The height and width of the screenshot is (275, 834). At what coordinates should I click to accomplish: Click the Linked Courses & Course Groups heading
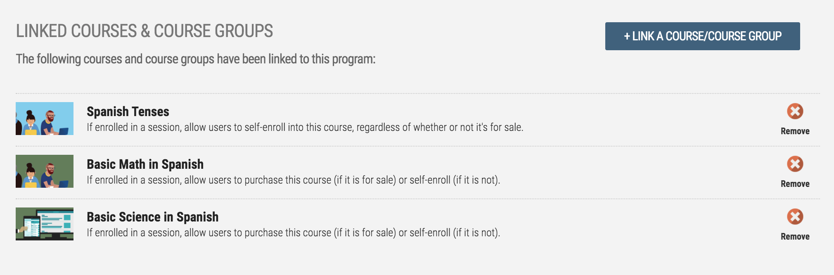pyautogui.click(x=145, y=31)
